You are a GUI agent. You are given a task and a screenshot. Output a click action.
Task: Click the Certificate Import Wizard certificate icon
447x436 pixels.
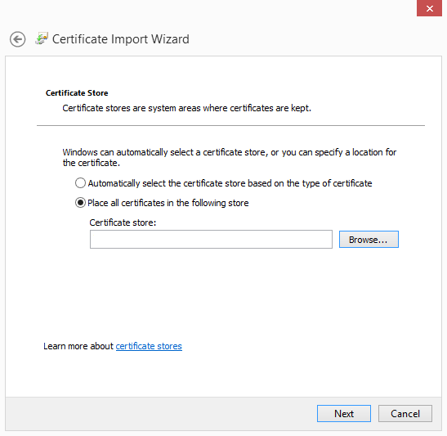point(42,38)
